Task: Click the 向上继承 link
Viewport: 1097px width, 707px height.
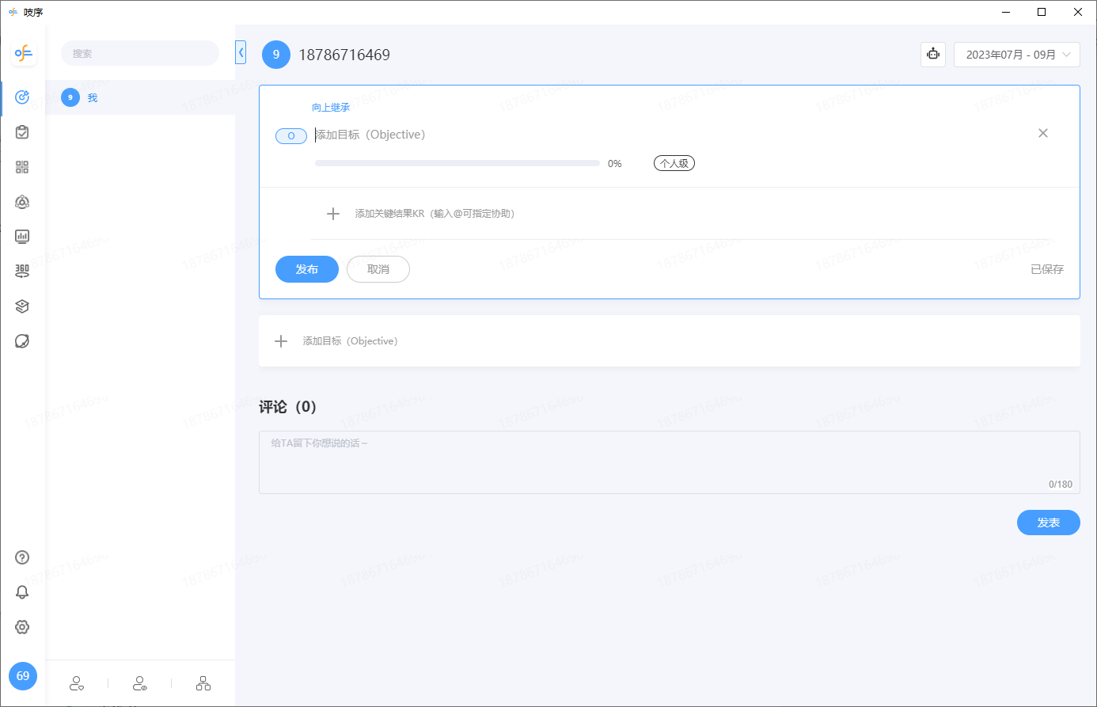Action: click(331, 108)
